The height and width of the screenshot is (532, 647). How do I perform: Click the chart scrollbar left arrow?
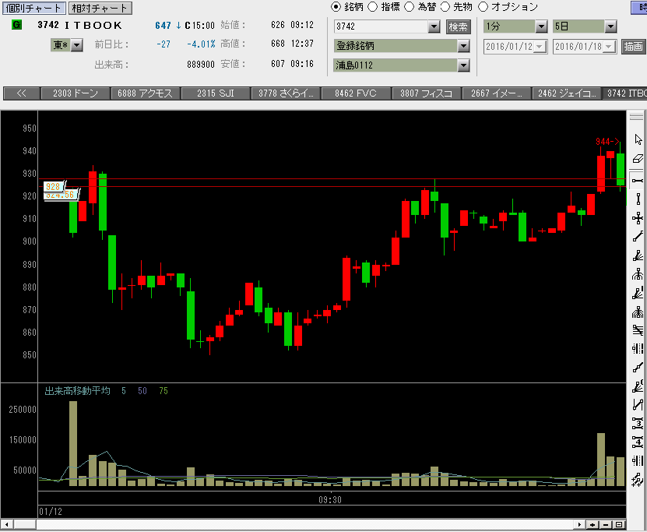pos(6,524)
